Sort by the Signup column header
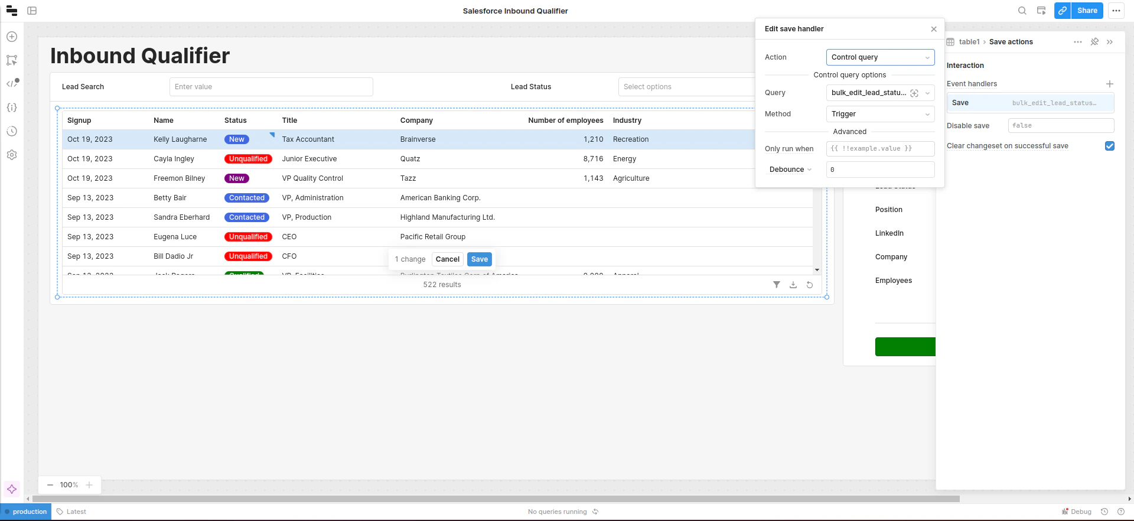The height and width of the screenshot is (521, 1134). (79, 121)
